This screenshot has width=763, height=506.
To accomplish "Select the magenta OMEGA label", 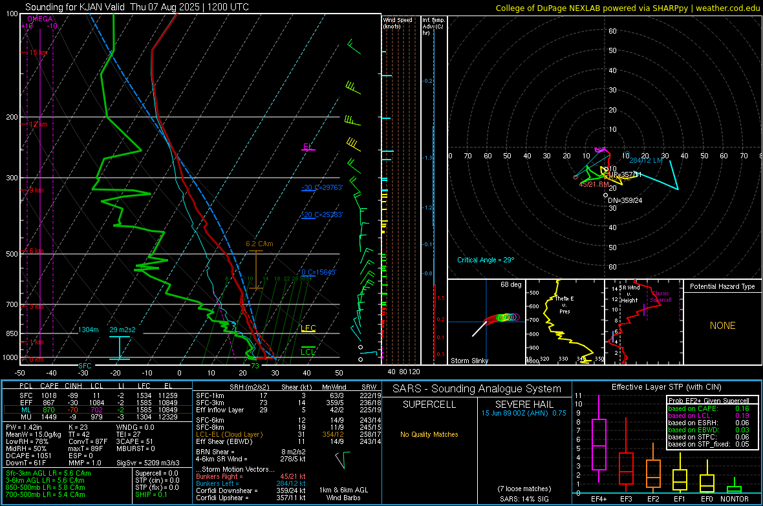I will pos(40,19).
